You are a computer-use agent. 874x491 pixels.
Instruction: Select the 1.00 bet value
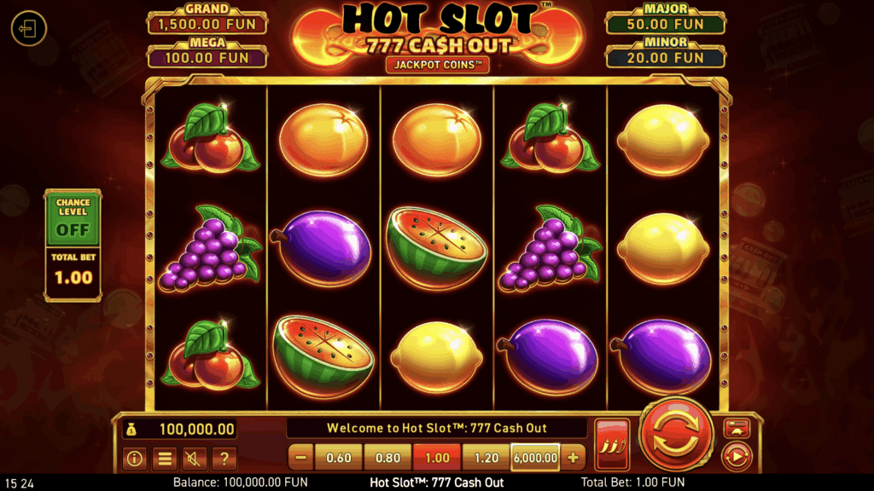437,458
